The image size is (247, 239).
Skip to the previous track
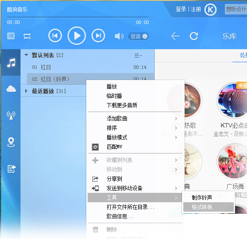click(x=55, y=36)
